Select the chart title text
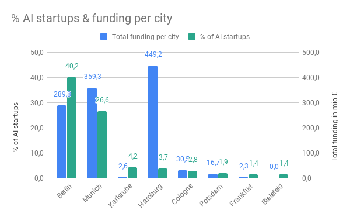This screenshot has width=350, height=217. coord(92,18)
